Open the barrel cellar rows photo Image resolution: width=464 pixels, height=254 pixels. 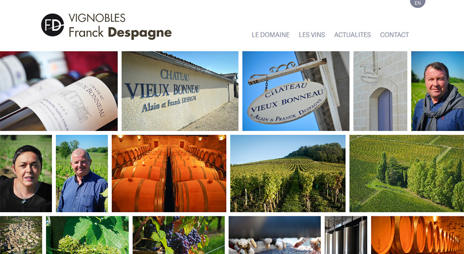pos(169,174)
